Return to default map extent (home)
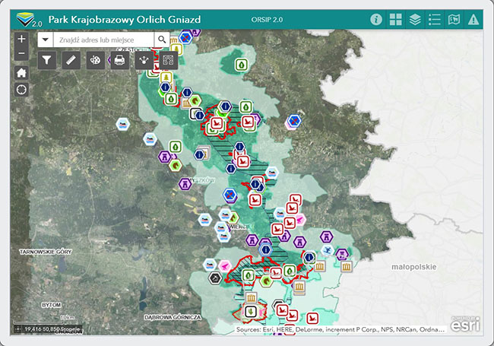The image size is (494, 346). (21, 72)
